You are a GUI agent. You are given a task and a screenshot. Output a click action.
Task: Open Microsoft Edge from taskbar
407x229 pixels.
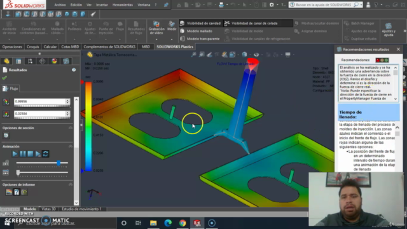(x=168, y=223)
